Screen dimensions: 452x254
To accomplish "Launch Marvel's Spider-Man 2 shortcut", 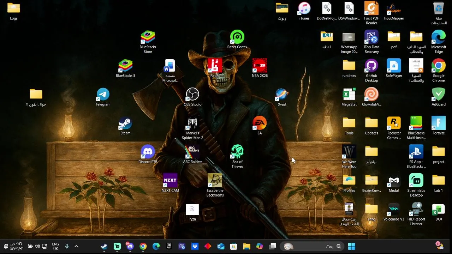I will (192, 128).
